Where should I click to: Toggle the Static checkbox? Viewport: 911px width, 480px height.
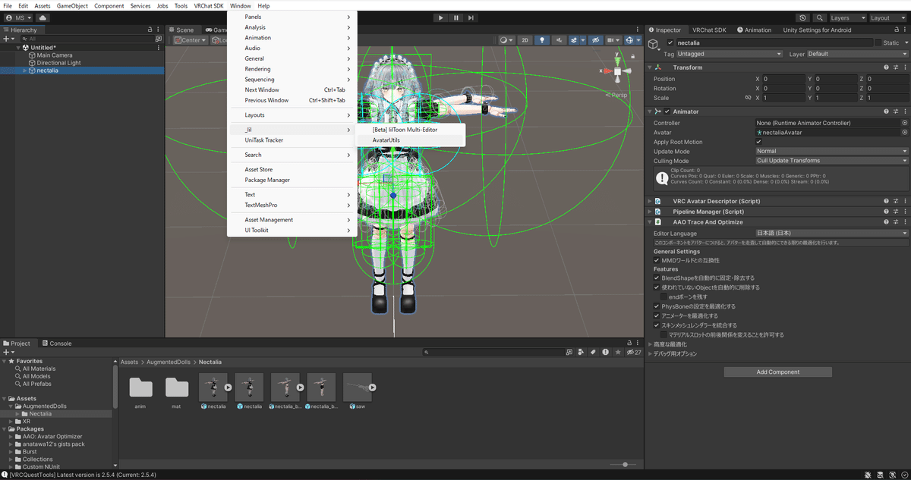coord(878,43)
